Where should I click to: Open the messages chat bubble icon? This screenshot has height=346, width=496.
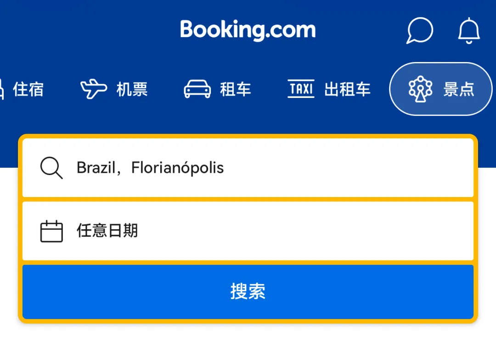(x=420, y=31)
